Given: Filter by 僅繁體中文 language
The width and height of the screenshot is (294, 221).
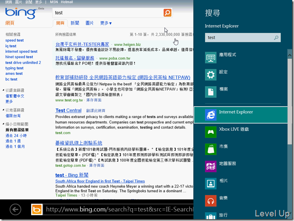Looking at the screenshot, I should (x=15, y=96).
